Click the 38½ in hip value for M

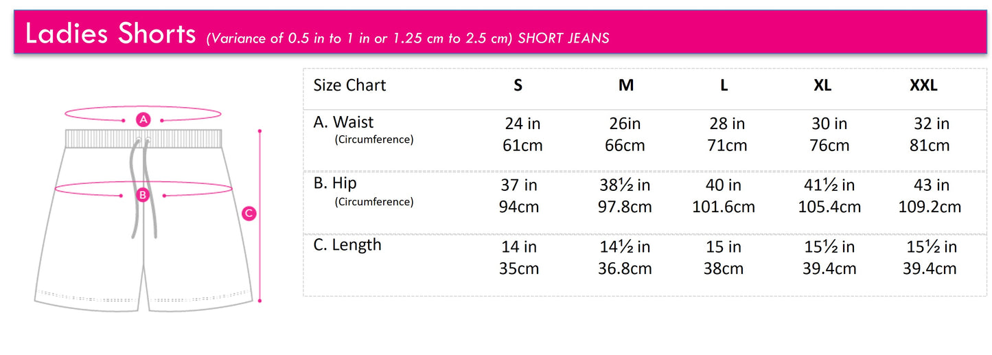[x=625, y=185]
